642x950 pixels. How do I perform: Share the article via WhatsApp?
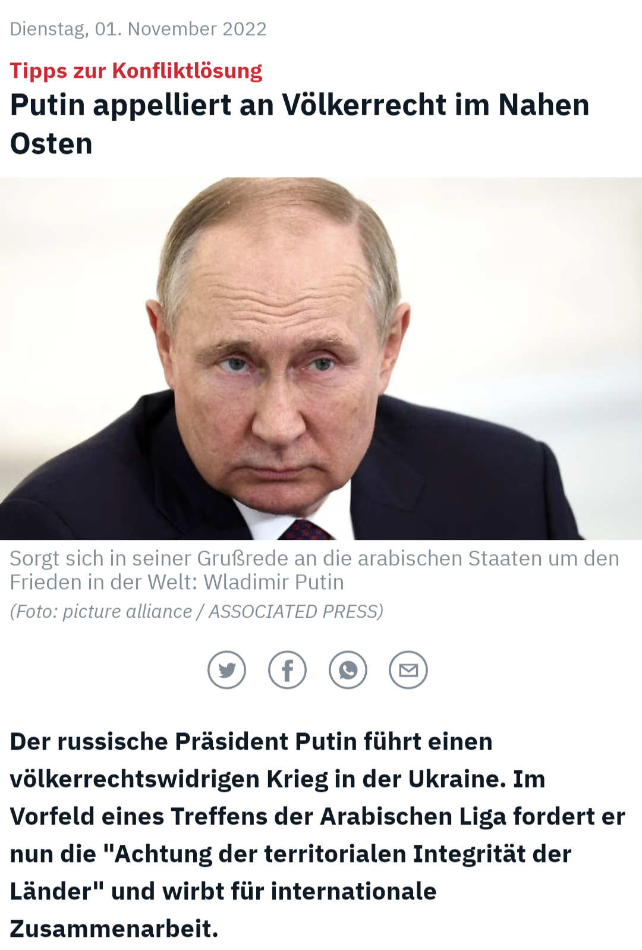pos(348,670)
